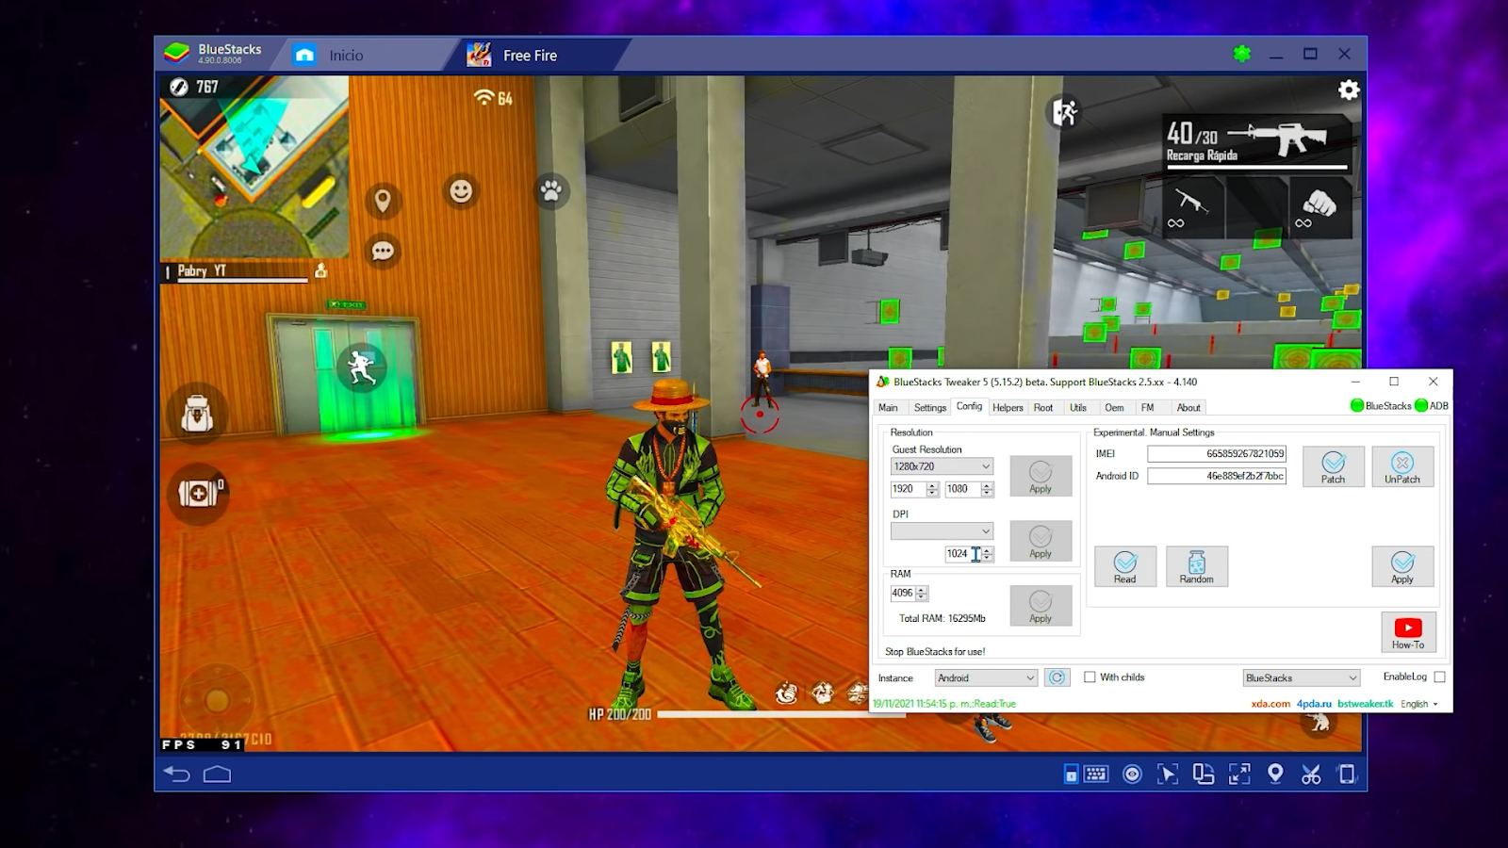Tap the sprint runner icon
Image resolution: width=1508 pixels, height=848 pixels.
pyautogui.click(x=362, y=368)
